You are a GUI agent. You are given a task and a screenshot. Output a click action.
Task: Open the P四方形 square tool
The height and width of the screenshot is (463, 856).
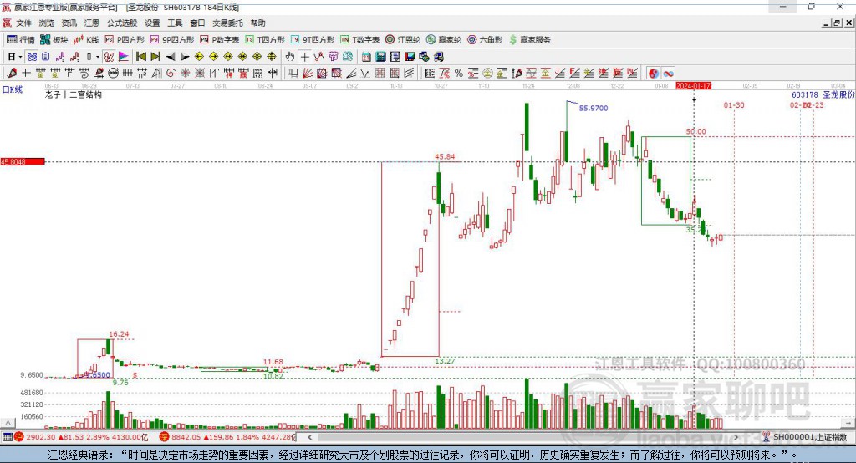coord(125,40)
